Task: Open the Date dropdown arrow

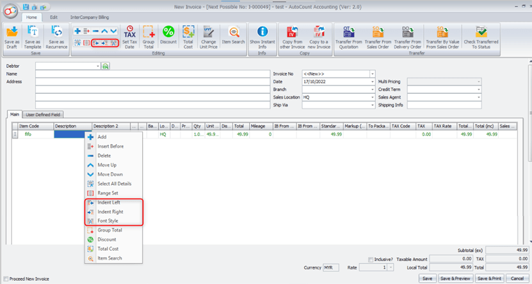Action: [372, 82]
